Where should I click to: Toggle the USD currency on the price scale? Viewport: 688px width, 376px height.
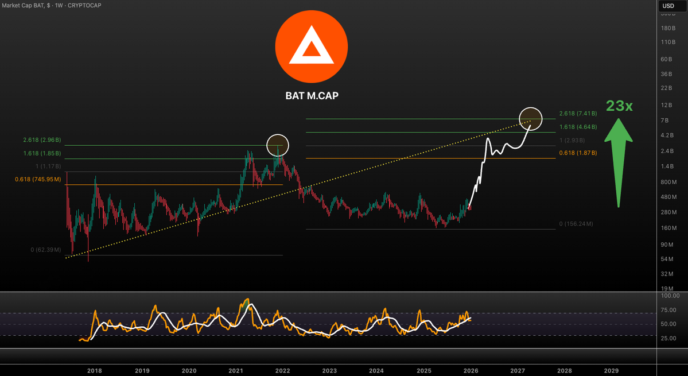(668, 5)
